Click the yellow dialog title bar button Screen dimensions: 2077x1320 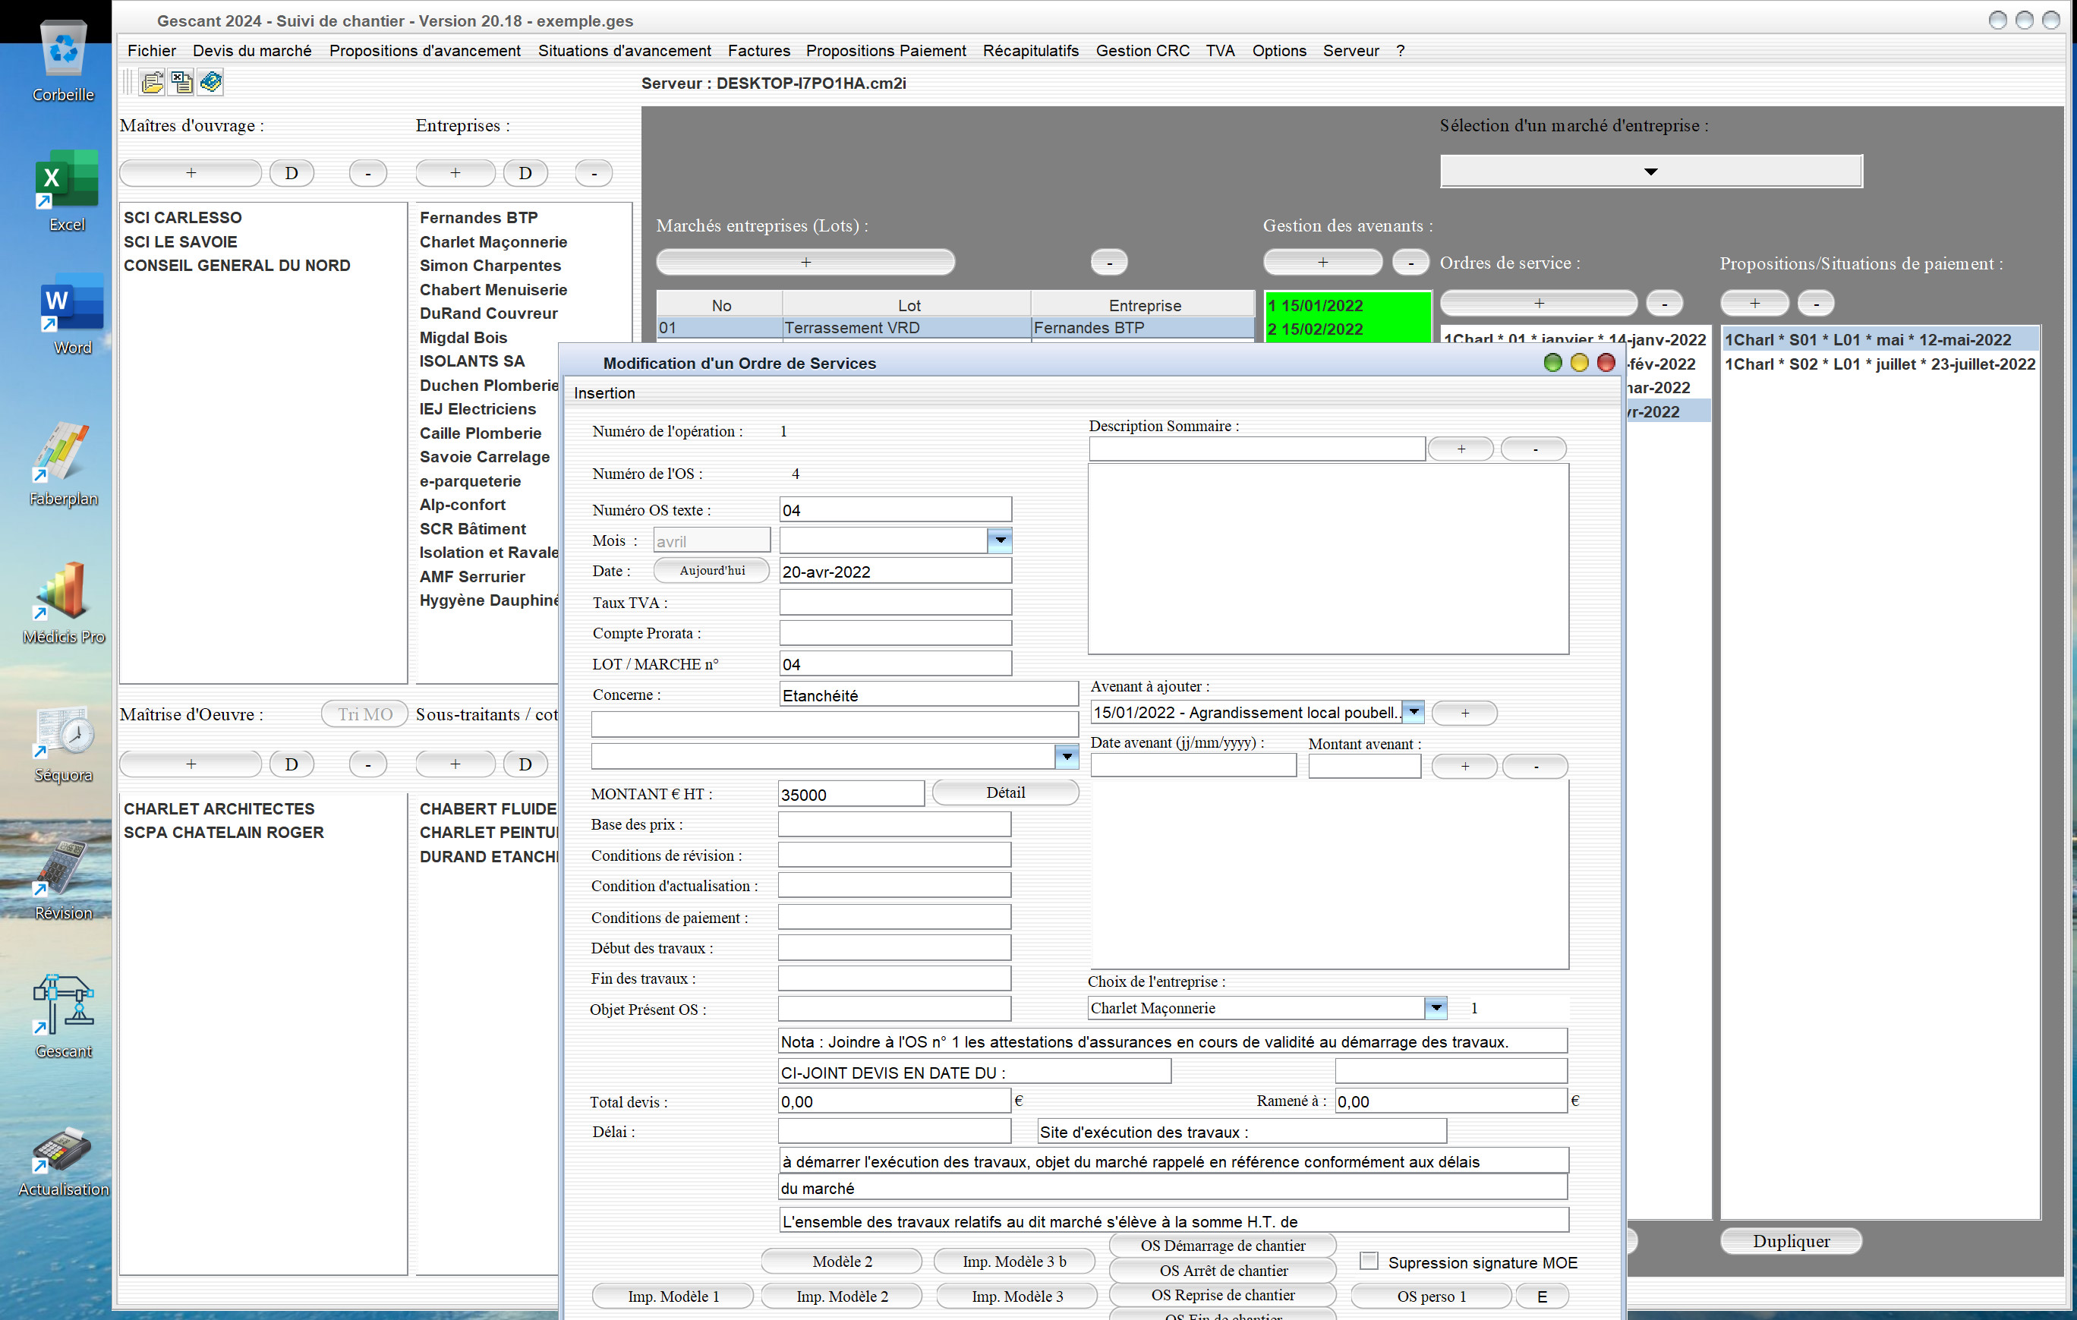click(1579, 363)
